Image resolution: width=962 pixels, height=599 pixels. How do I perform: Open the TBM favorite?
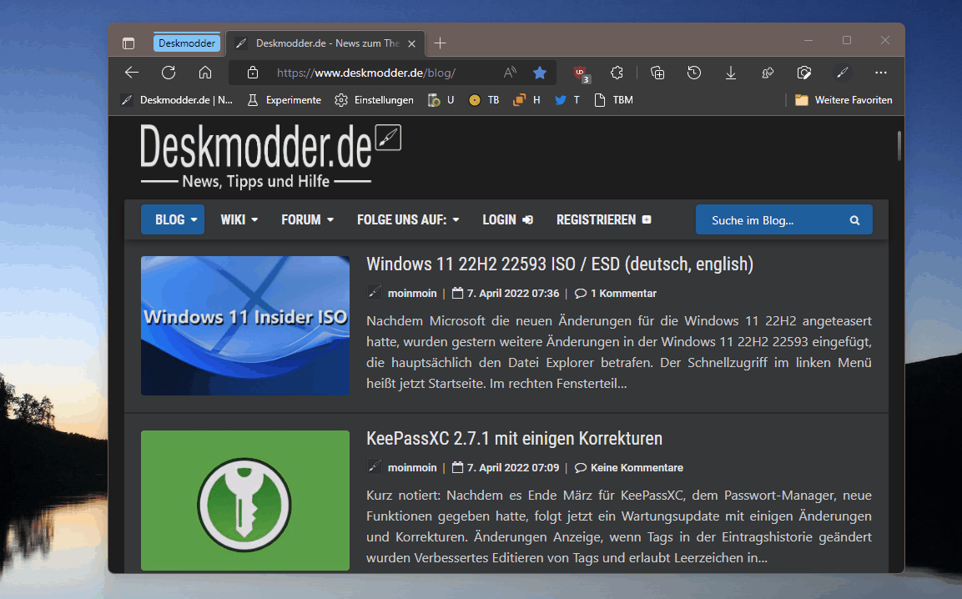click(613, 100)
